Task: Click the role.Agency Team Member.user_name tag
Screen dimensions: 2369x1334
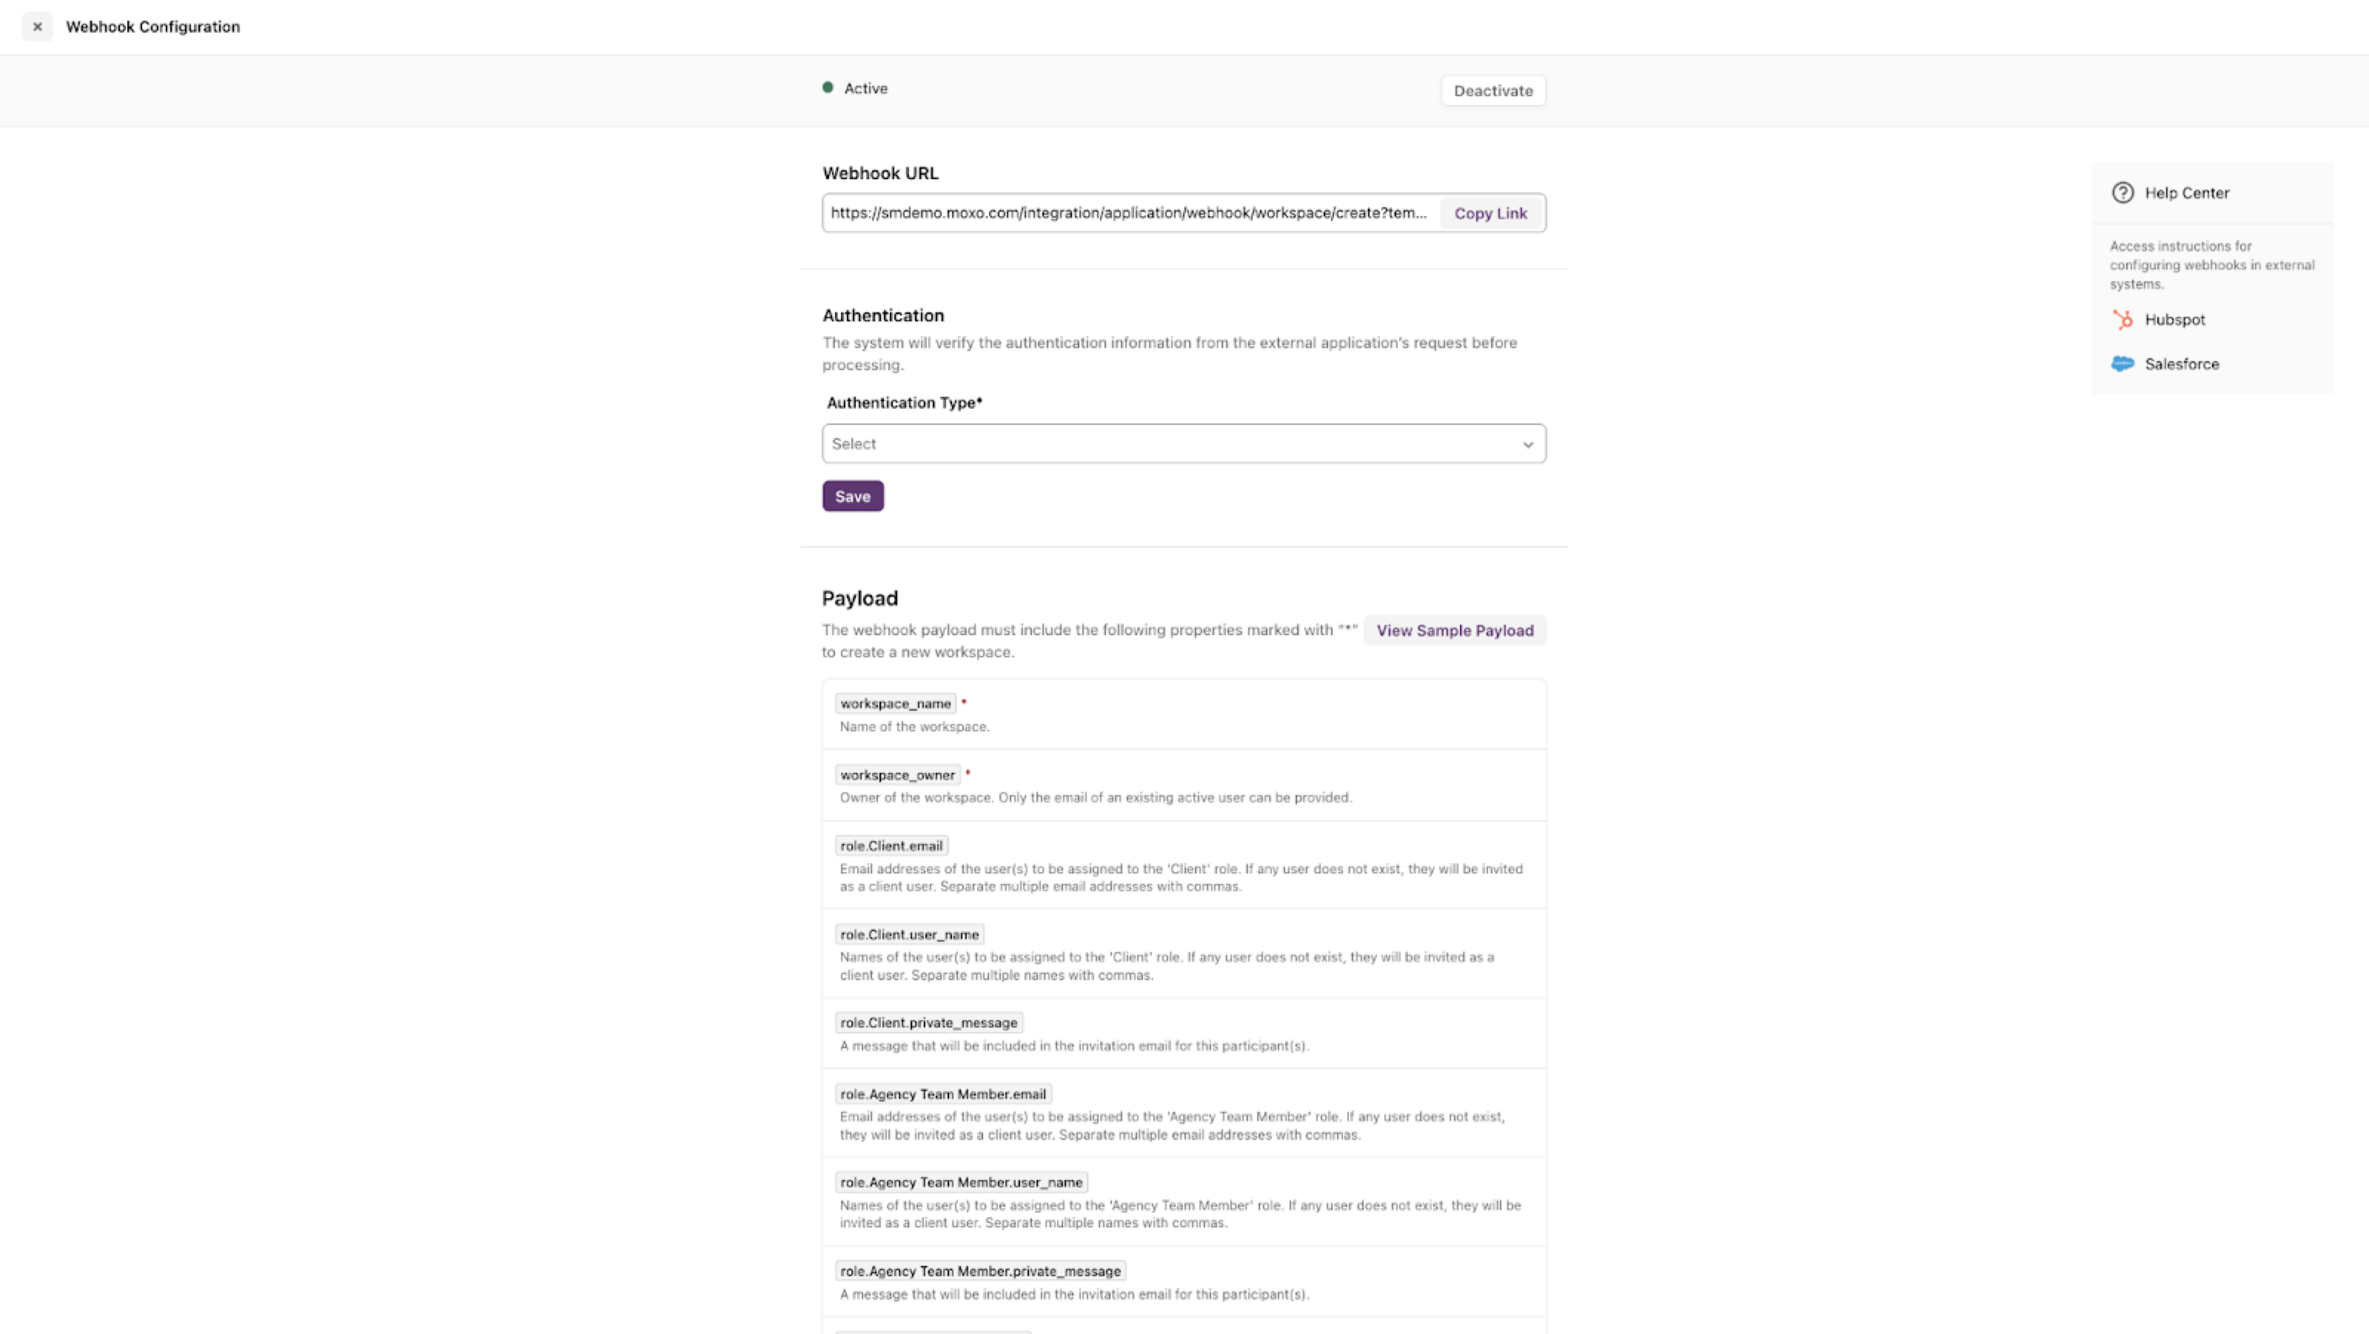Action: click(x=961, y=1182)
